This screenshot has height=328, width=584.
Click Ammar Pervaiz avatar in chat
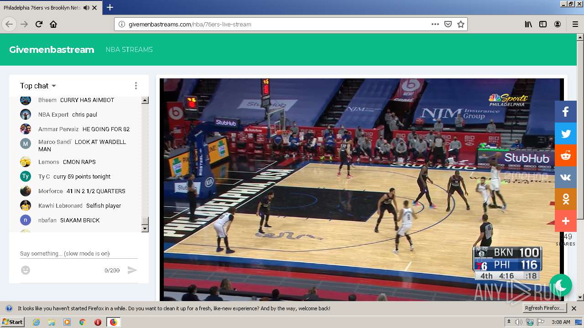click(x=26, y=129)
